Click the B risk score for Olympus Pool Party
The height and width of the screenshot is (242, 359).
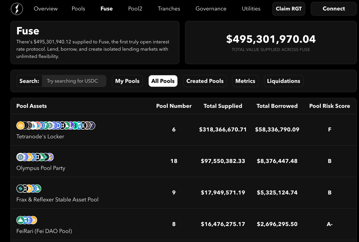click(x=330, y=161)
